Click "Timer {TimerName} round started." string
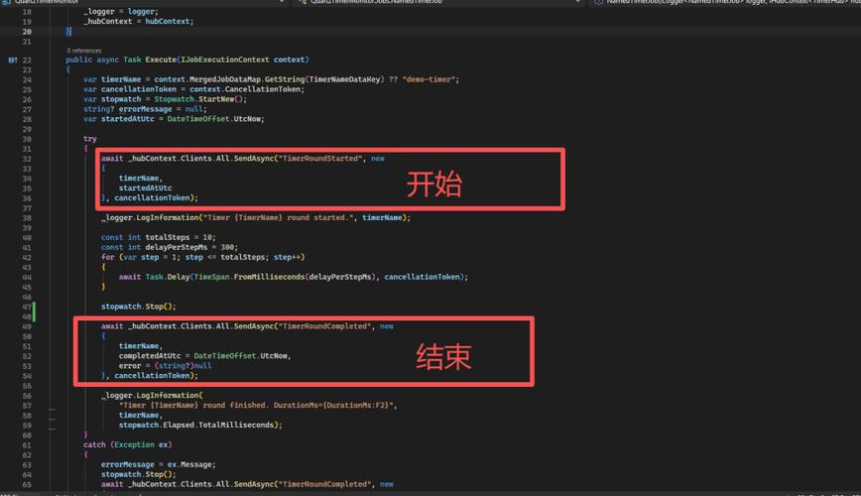861x496 pixels. click(x=279, y=217)
